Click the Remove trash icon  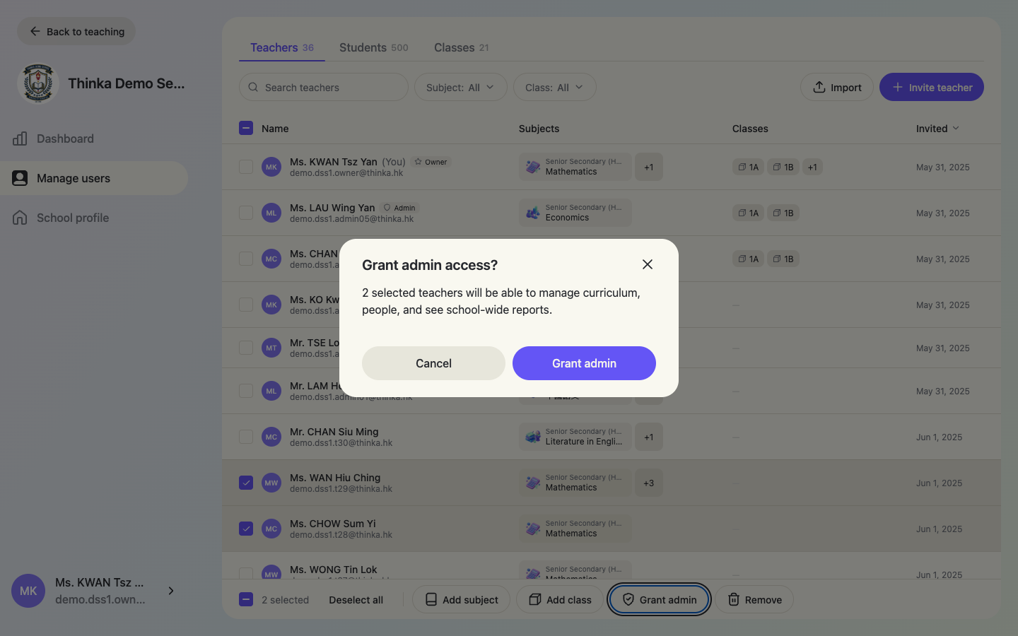pos(734,599)
